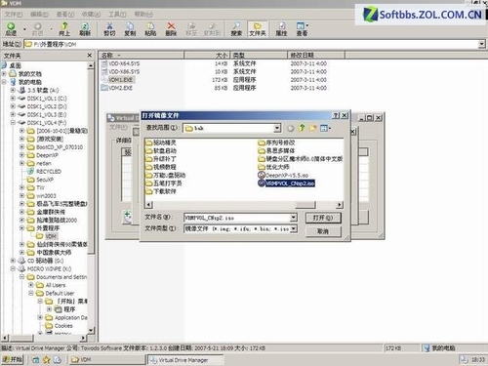
Task: Click the folder tree scroll-down arrow
Action: (91, 330)
